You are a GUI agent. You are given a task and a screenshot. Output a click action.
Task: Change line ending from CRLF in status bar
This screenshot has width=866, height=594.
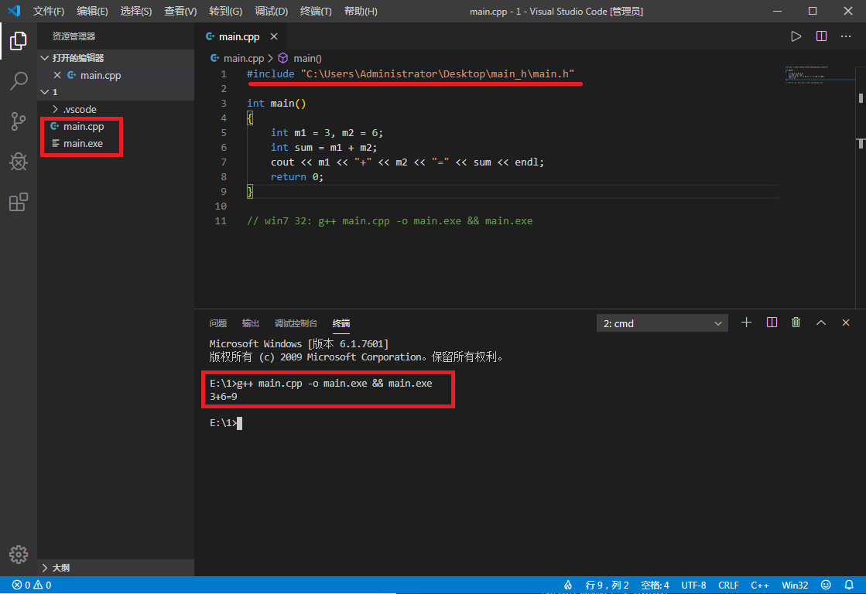pos(728,585)
